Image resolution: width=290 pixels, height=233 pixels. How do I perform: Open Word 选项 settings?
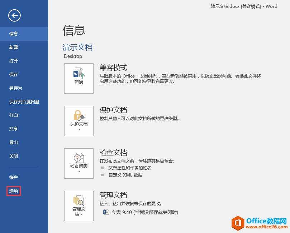(13, 191)
